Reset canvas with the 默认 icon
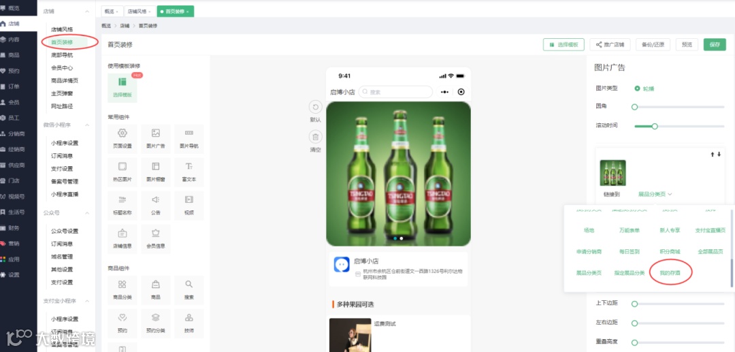Screen dimensions: 735x352 click(x=316, y=108)
